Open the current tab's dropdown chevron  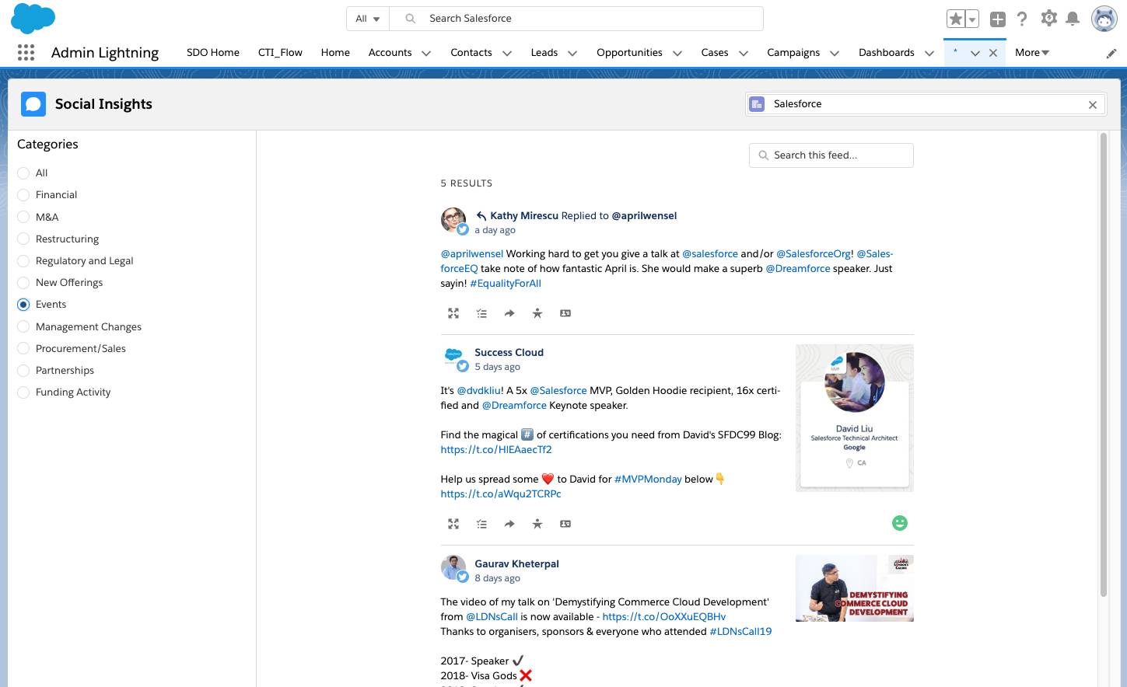tap(975, 53)
